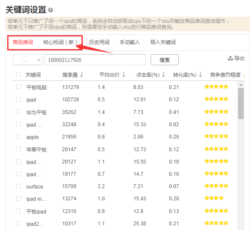Focus the SKU input field 100002117926
The height and width of the screenshot is (230, 250).
pos(95,60)
